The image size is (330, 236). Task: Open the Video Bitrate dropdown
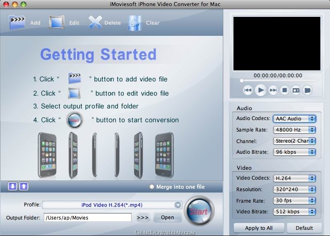[295, 211]
